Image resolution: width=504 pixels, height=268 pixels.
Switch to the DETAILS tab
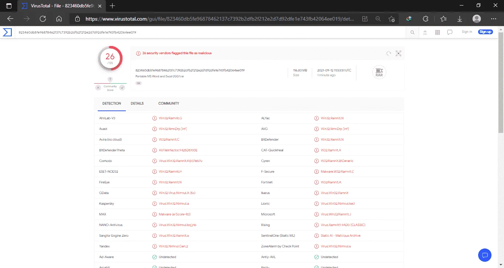click(x=137, y=103)
